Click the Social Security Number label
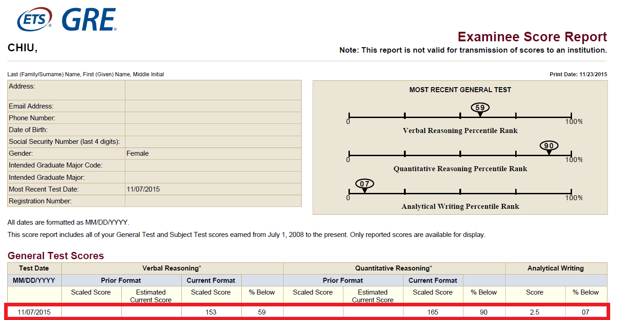The height and width of the screenshot is (320, 617). pos(64,142)
